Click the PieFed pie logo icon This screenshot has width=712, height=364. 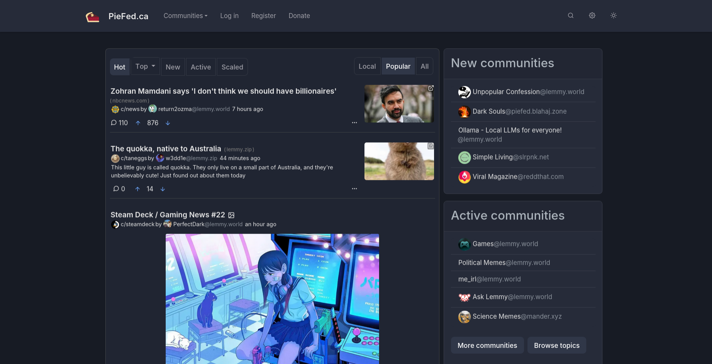tap(92, 16)
